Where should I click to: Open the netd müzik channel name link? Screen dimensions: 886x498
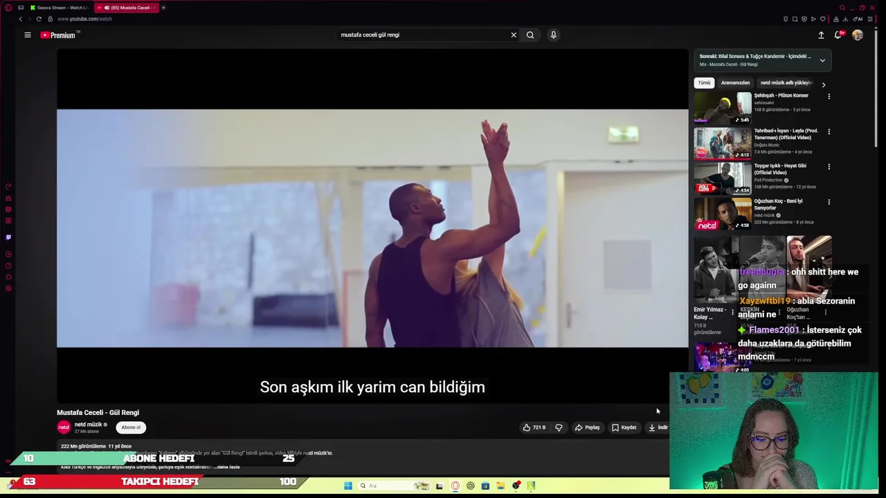click(x=88, y=425)
